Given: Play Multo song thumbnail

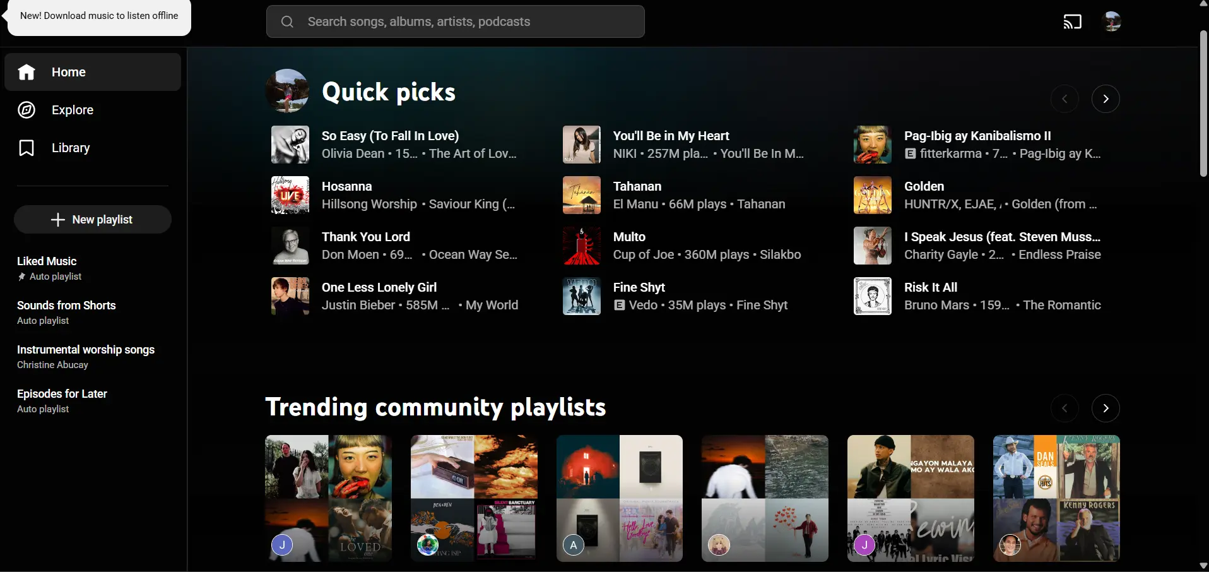Looking at the screenshot, I should (x=582, y=246).
